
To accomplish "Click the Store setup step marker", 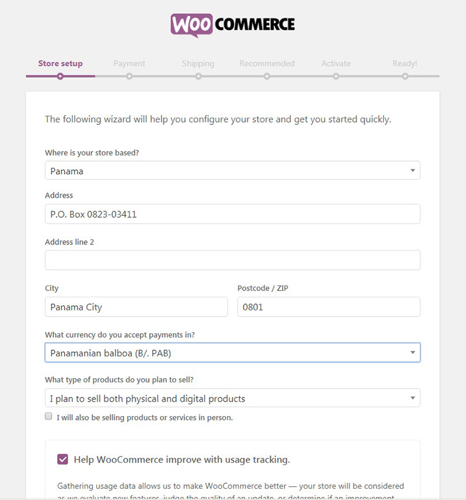I will (60, 76).
